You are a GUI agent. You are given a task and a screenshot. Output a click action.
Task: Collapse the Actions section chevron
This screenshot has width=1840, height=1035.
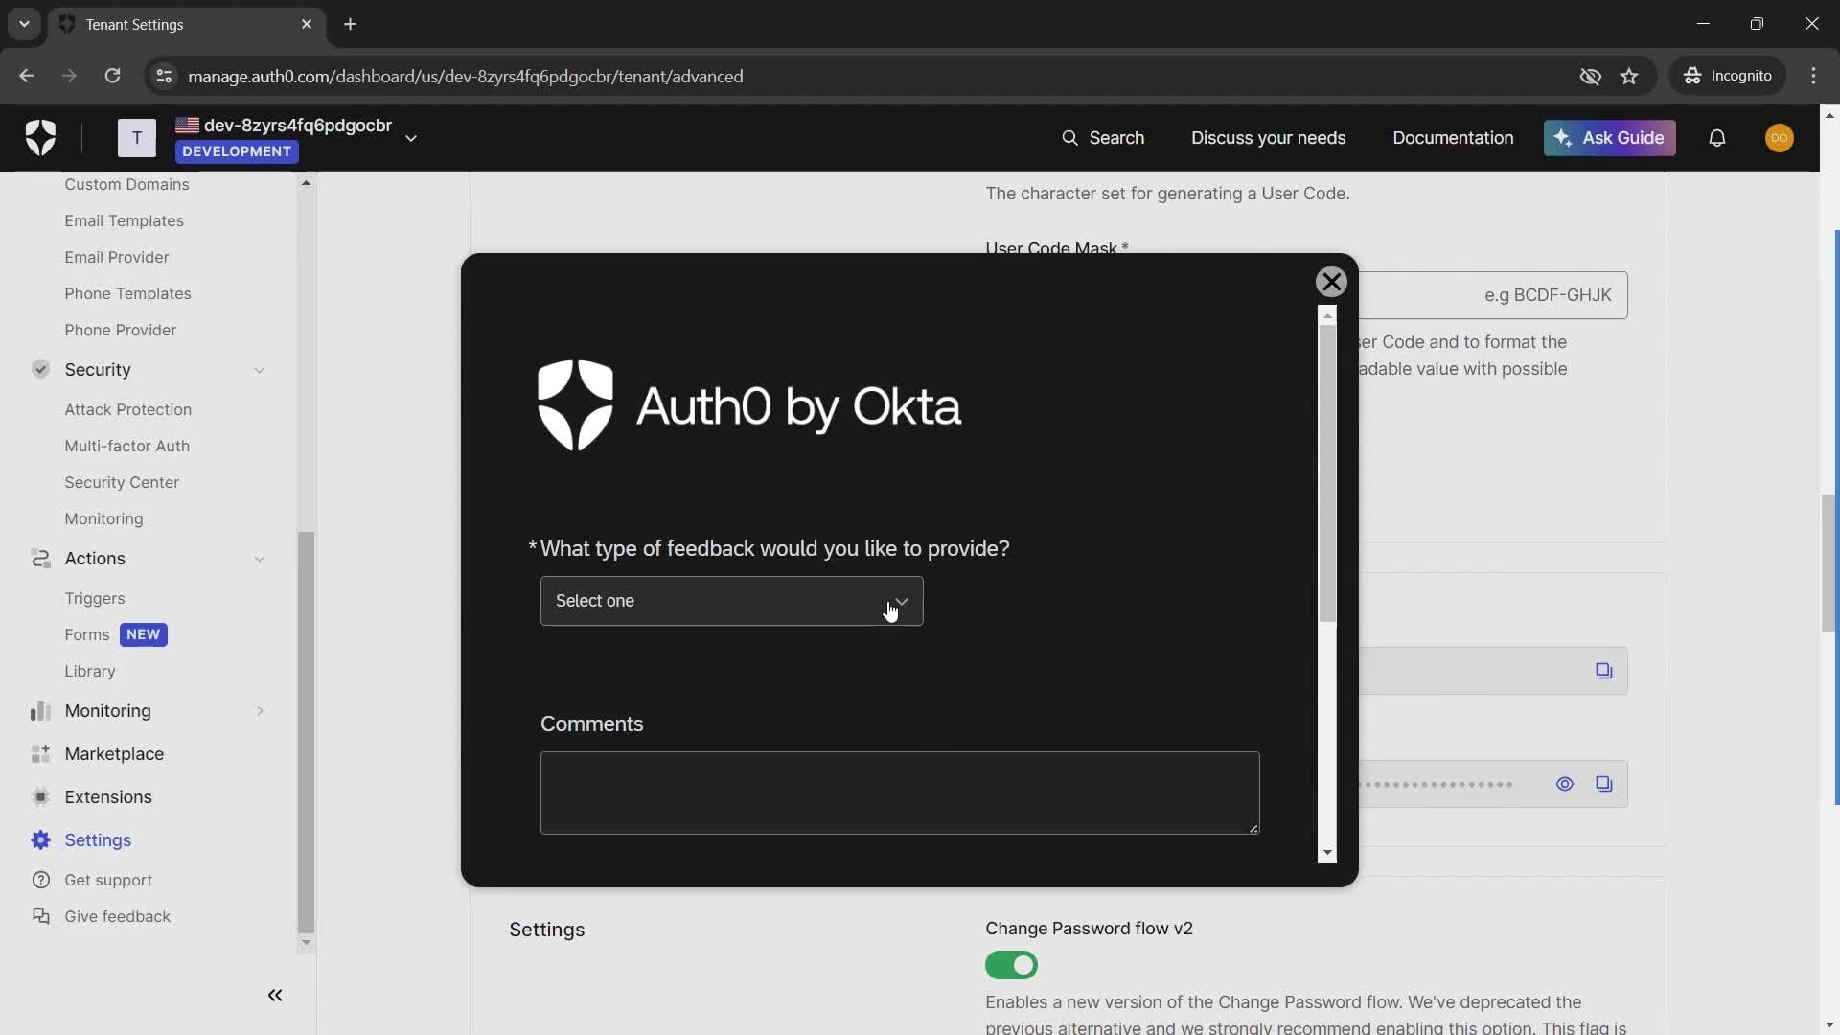pyautogui.click(x=259, y=559)
